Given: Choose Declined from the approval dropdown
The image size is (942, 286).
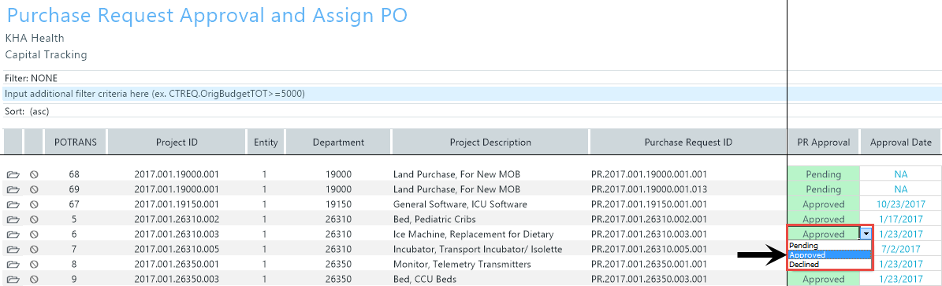Looking at the screenshot, I should [829, 265].
